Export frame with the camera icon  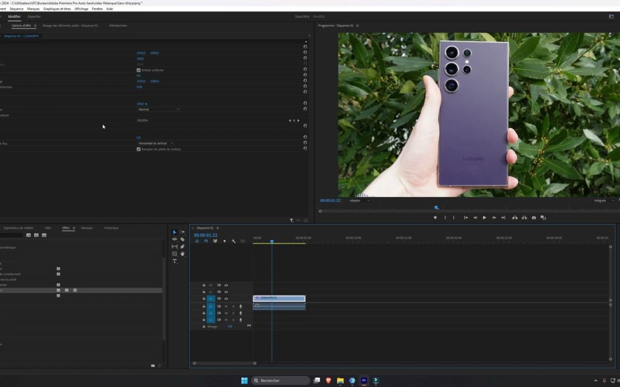click(x=534, y=218)
